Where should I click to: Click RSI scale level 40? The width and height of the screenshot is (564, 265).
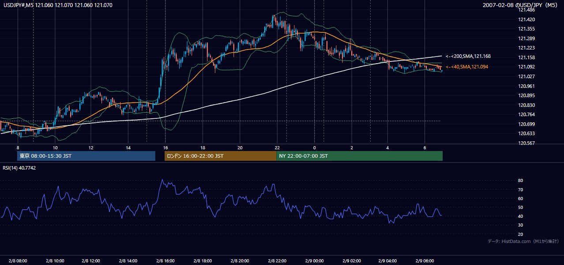pyautogui.click(x=520, y=216)
